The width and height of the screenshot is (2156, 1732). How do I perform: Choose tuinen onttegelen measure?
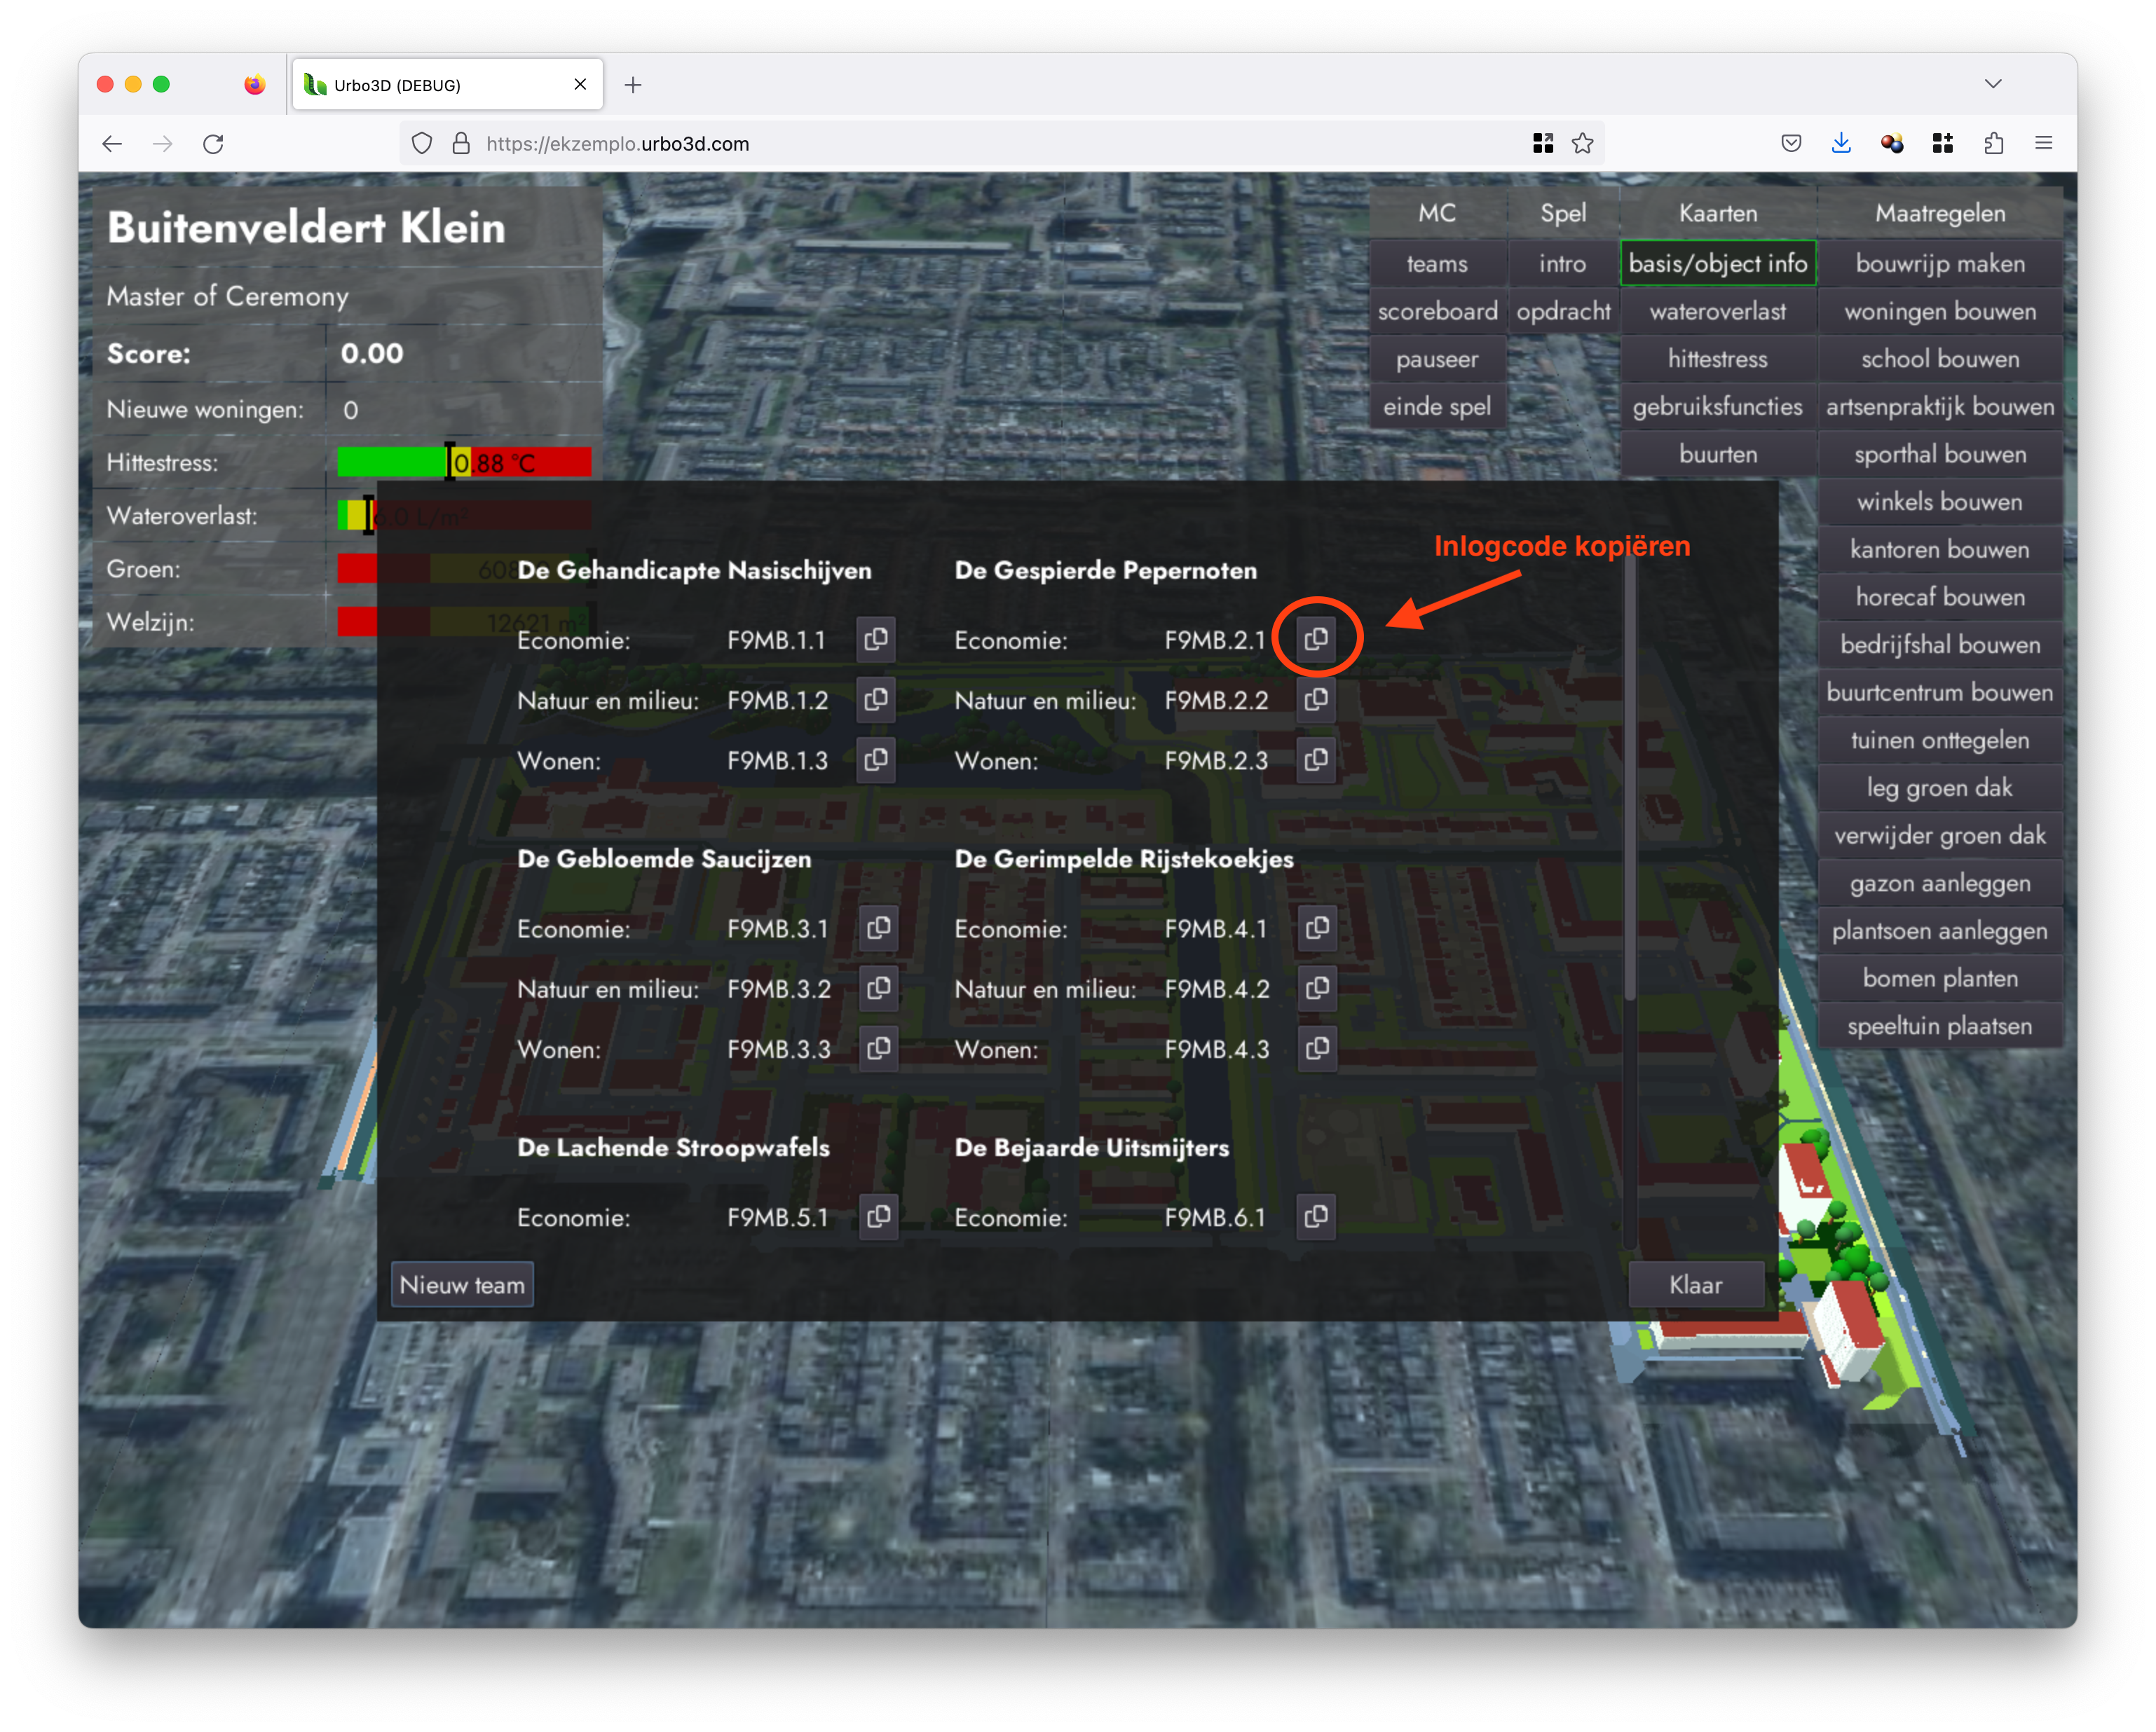coord(1940,741)
